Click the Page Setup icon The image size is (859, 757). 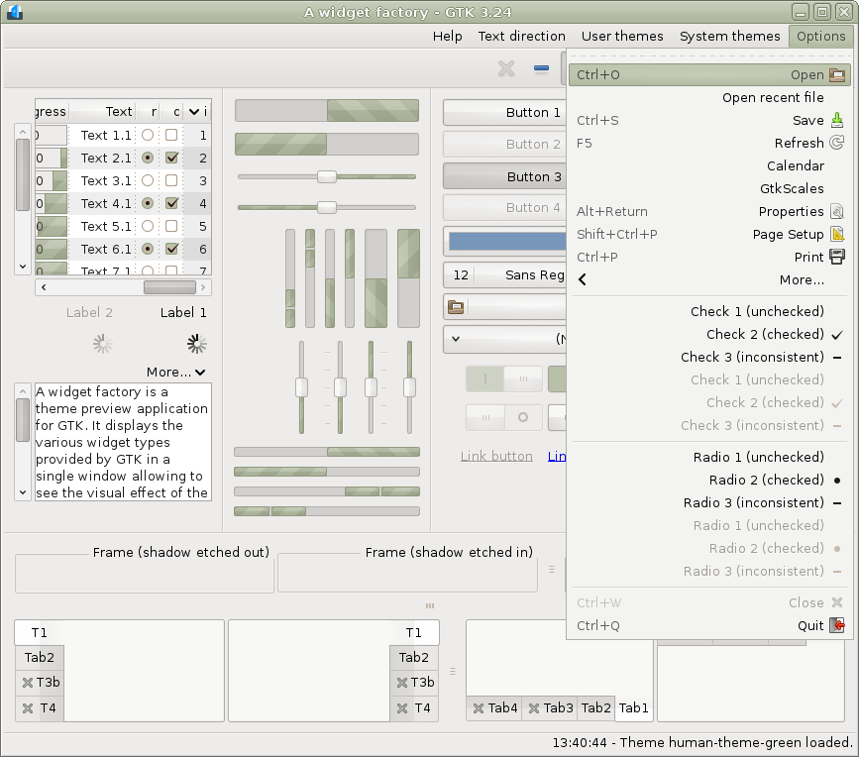pos(837,235)
